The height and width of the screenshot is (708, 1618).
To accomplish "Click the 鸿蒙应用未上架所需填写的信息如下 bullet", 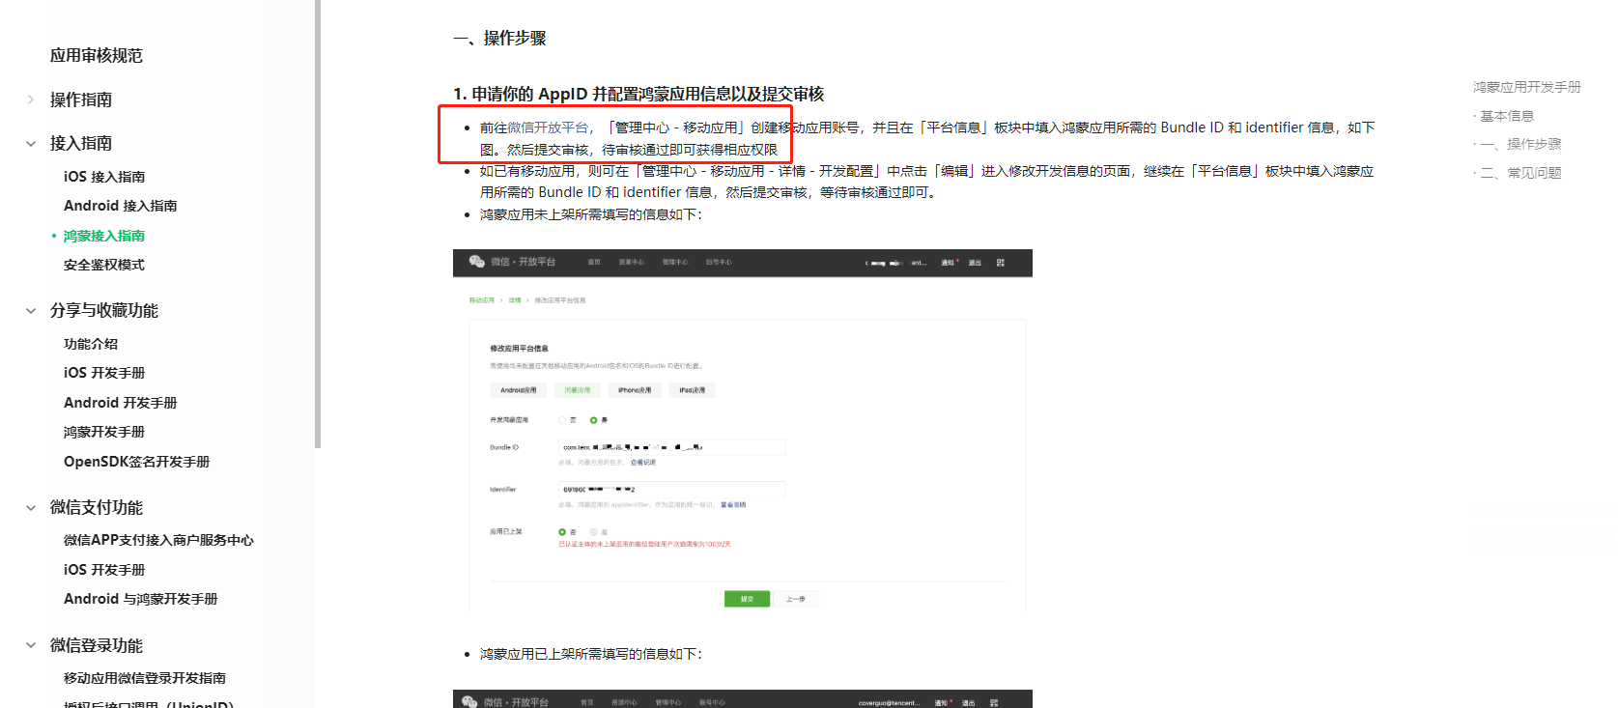I will point(591,214).
